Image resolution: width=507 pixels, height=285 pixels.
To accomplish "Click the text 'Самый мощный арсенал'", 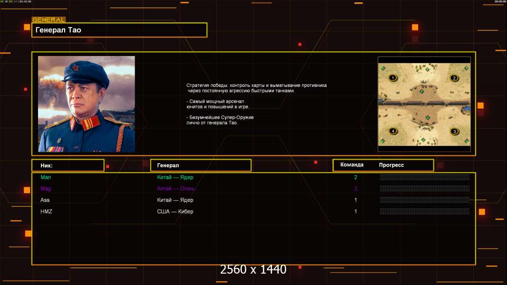I will (216, 101).
